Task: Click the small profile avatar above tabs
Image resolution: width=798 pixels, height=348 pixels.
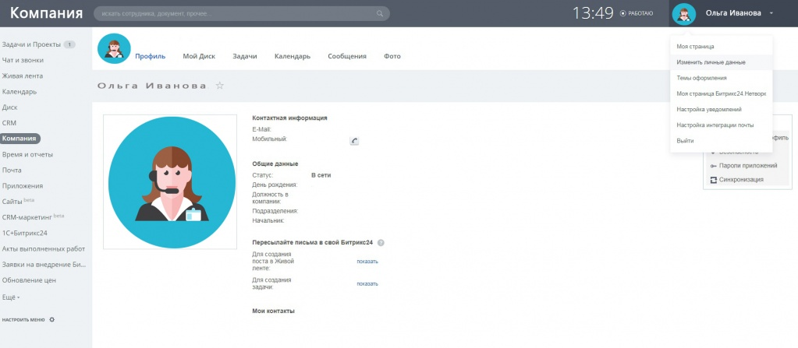Action: 114,49
